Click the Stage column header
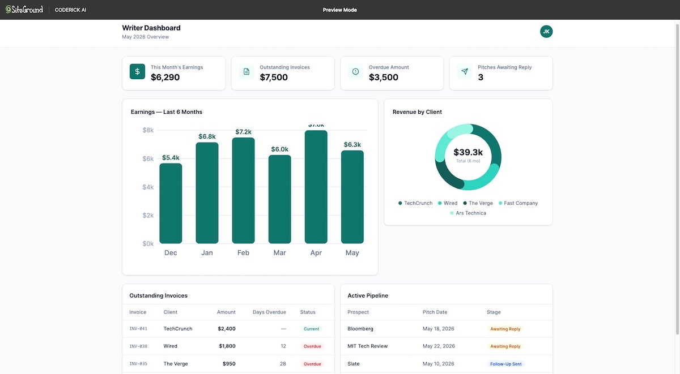Image resolution: width=680 pixels, height=374 pixels. pos(494,312)
